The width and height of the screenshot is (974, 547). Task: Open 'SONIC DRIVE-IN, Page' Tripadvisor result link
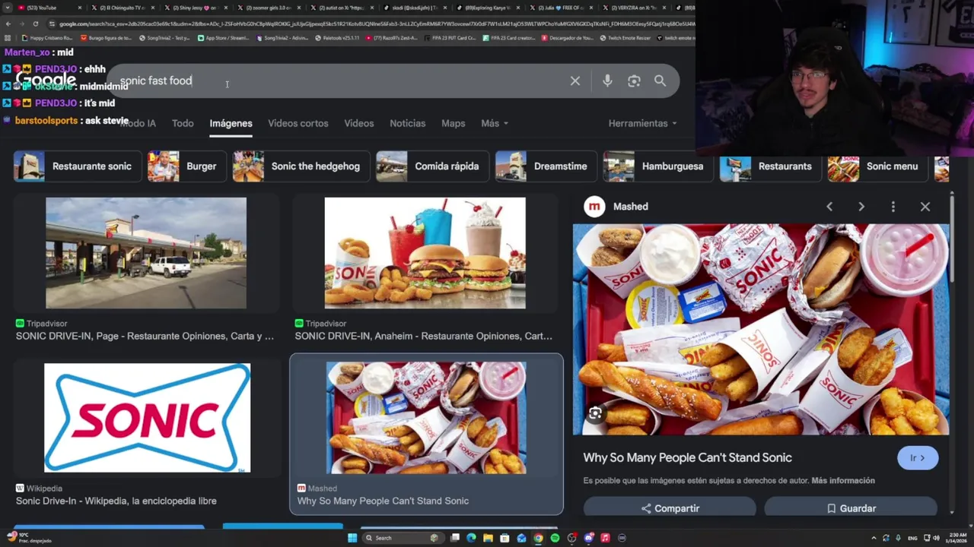[145, 336]
